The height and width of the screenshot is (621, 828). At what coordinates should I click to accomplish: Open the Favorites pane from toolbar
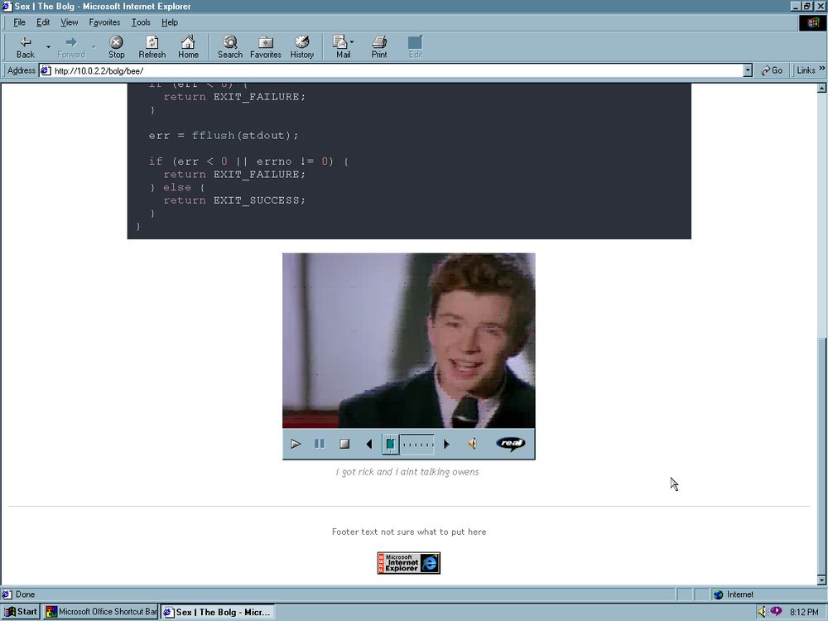(266, 47)
